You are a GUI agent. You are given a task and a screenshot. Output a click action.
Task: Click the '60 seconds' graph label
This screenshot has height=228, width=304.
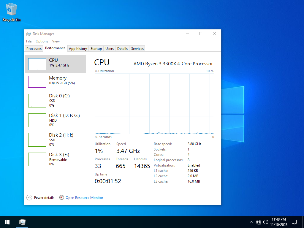[103, 137]
